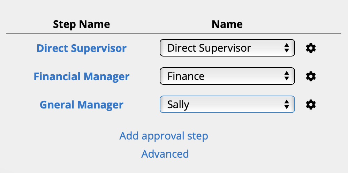Click up-down arrows on Direct Supervisor selector

(286, 48)
